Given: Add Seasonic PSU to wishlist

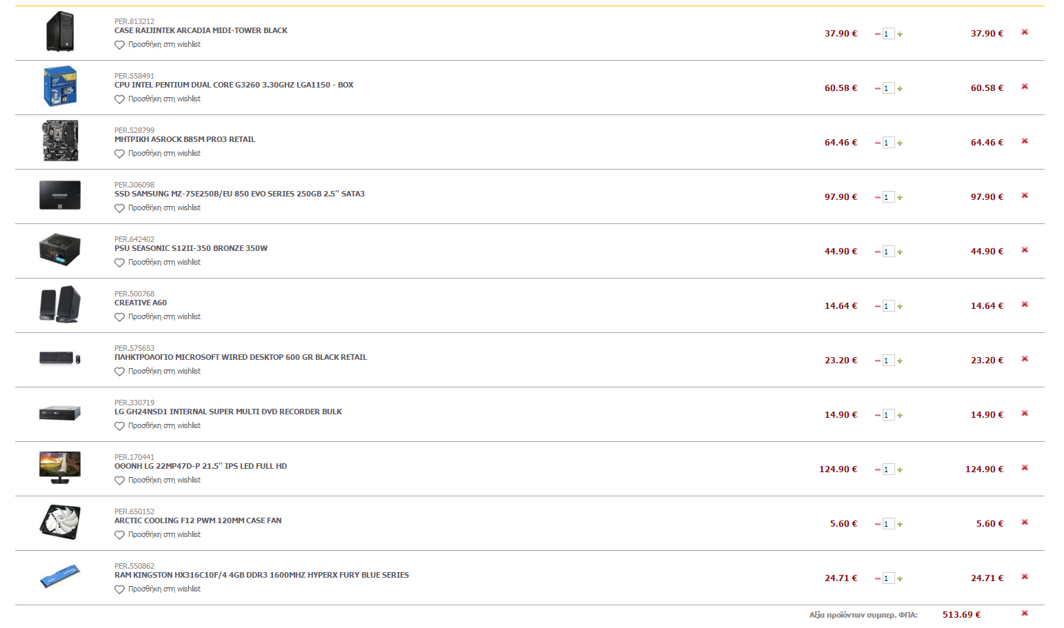Looking at the screenshot, I should (x=157, y=263).
